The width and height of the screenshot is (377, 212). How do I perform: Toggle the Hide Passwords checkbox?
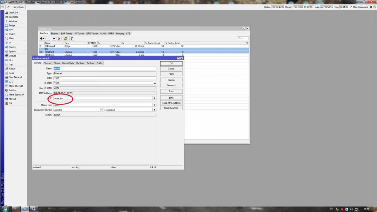(x=351, y=7)
